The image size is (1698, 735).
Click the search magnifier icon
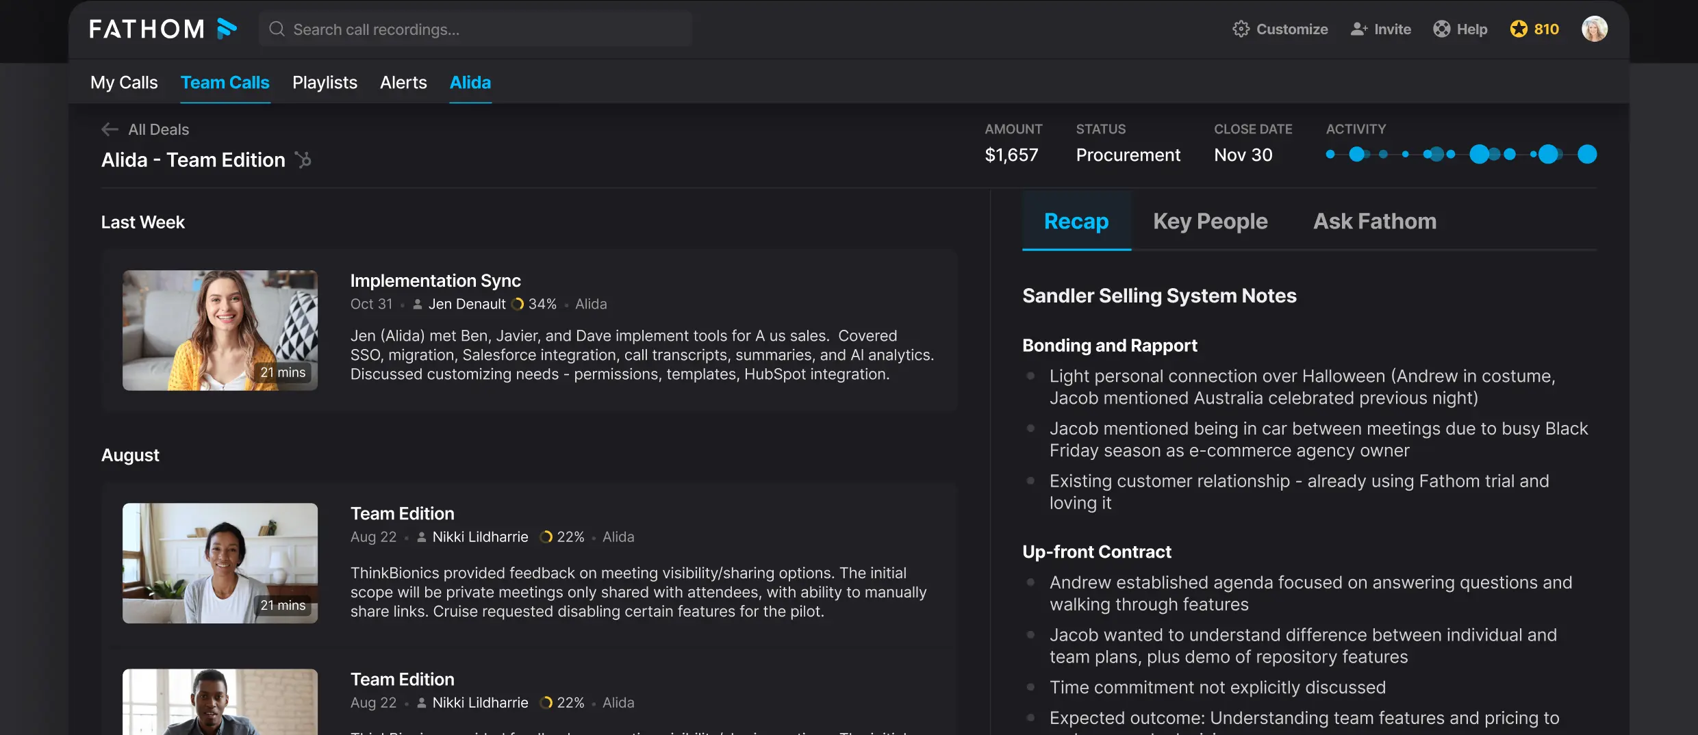pyautogui.click(x=277, y=29)
